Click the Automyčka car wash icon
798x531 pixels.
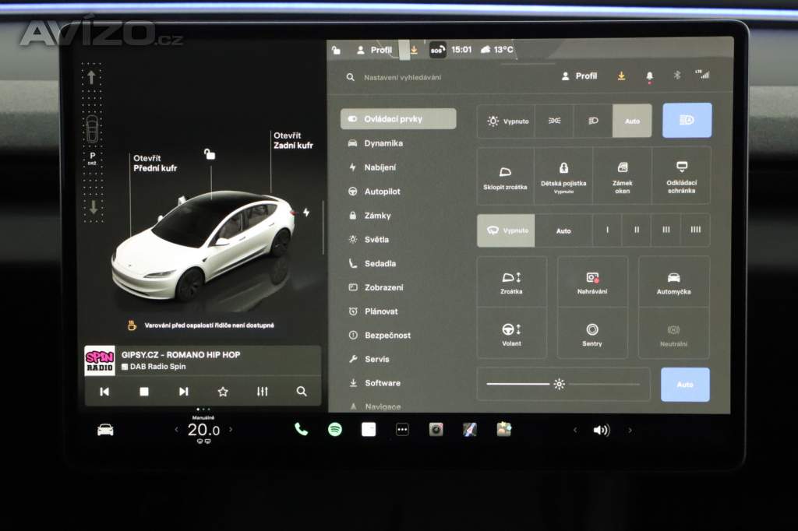tap(674, 281)
